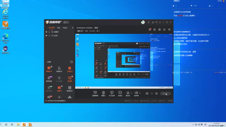
Task: Open Internet Explorer desktop shortcut
Action: point(5,14)
